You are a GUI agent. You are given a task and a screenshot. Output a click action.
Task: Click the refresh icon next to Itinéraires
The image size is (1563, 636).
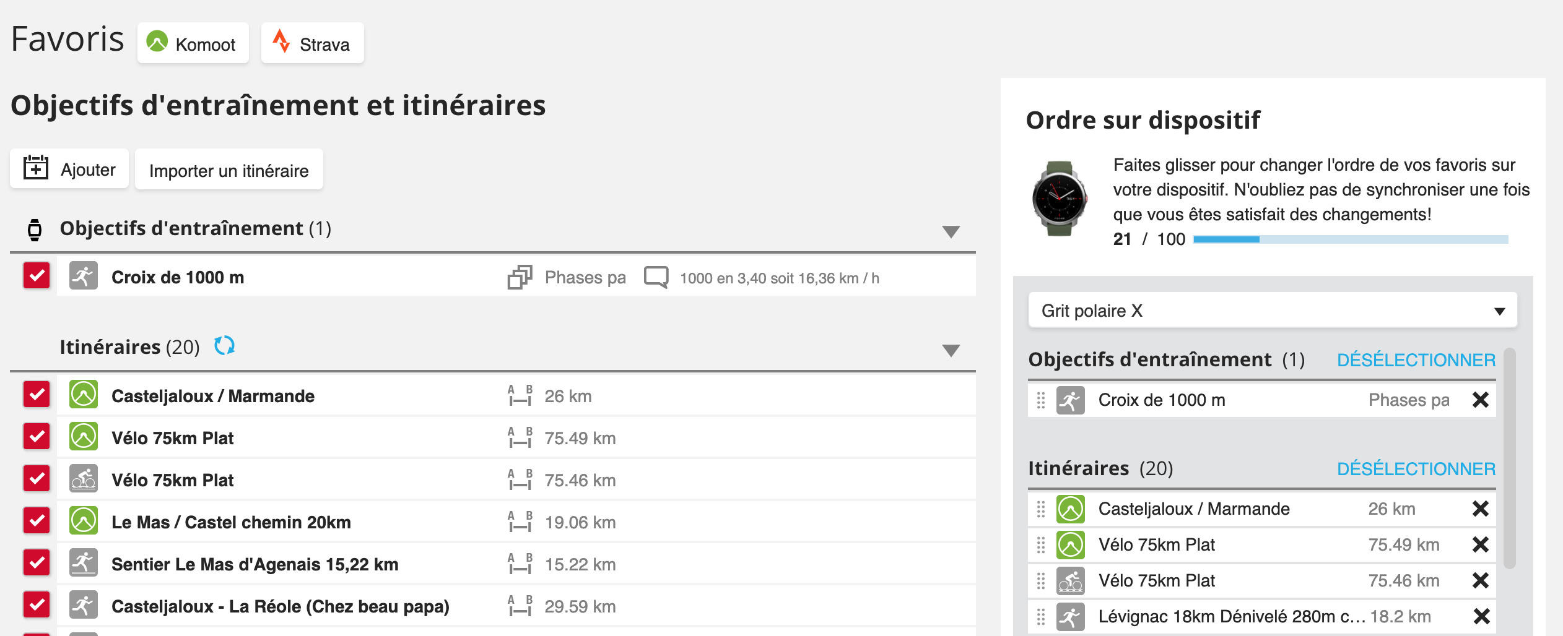[224, 345]
